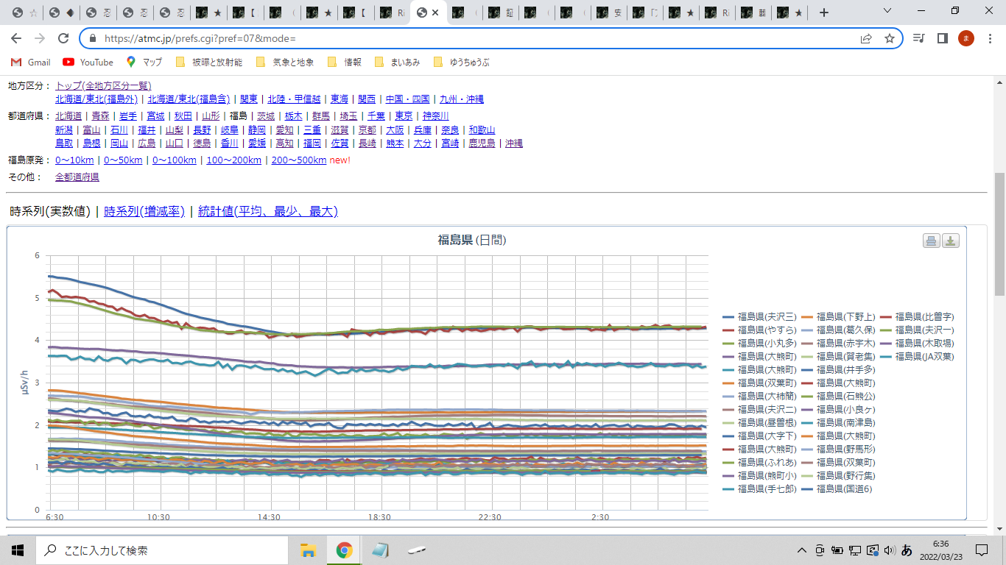Viewport: 1006px width, 565px height.
Task: Download the 福島県 chart
Action: 951,241
